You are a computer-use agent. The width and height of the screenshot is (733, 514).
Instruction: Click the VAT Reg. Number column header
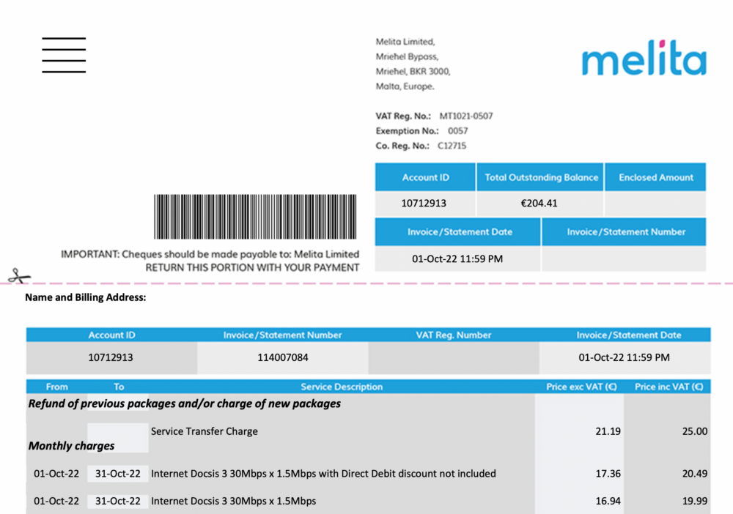tap(452, 335)
